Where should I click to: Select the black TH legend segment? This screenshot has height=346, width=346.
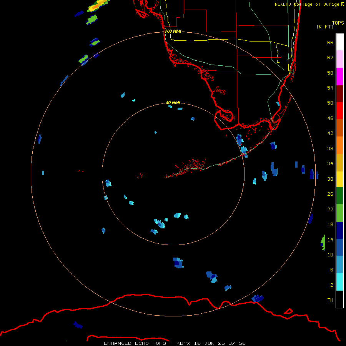tap(339, 299)
